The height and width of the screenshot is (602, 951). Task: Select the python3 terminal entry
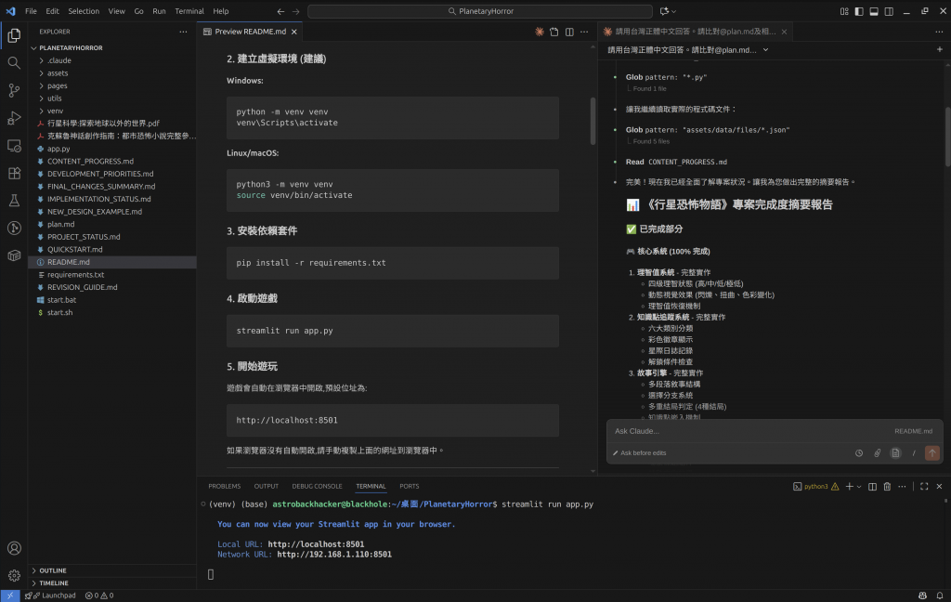click(816, 486)
